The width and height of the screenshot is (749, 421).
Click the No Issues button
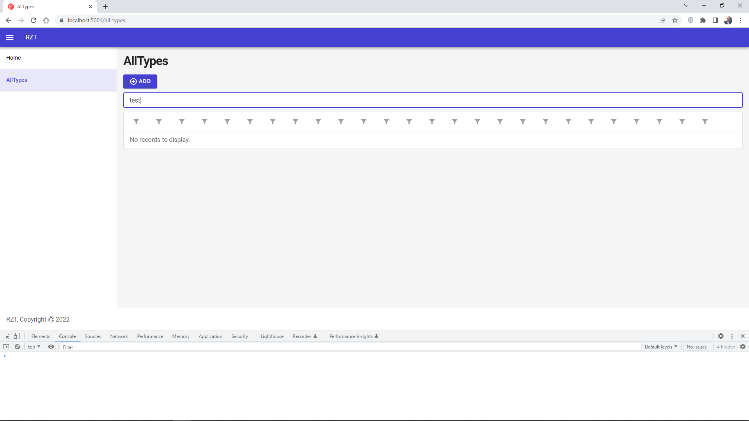click(696, 347)
